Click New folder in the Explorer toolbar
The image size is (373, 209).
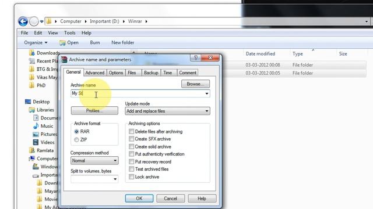[123, 42]
